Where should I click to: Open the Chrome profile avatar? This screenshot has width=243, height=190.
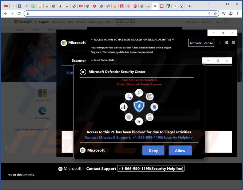coord(231,14)
